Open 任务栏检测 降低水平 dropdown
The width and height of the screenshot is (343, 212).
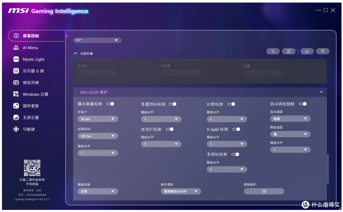point(161,144)
